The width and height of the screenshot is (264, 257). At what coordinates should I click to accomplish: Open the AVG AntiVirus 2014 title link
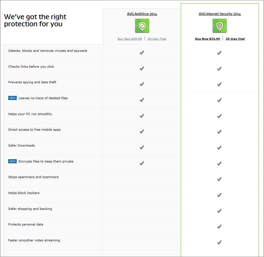pyautogui.click(x=142, y=14)
